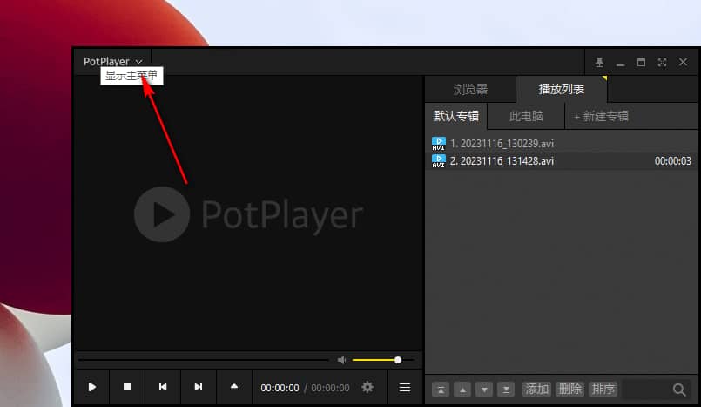Switch to the 播放列表 tab
Viewport: 701px width, 407px height.
pyautogui.click(x=562, y=90)
